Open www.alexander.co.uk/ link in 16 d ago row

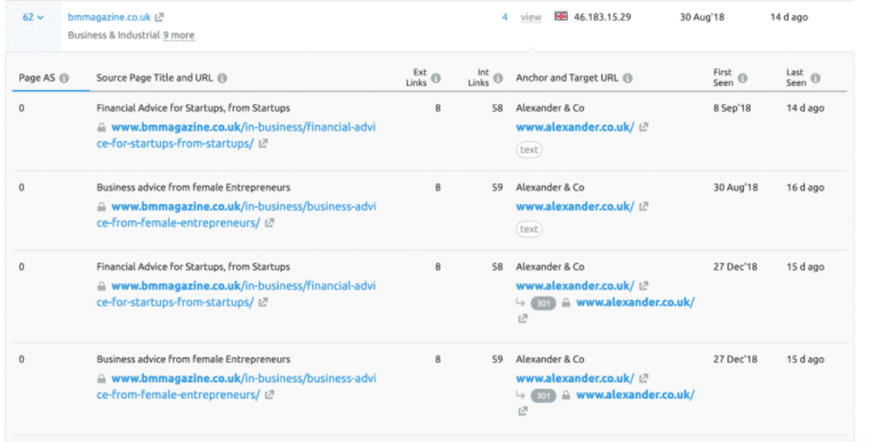575,207
